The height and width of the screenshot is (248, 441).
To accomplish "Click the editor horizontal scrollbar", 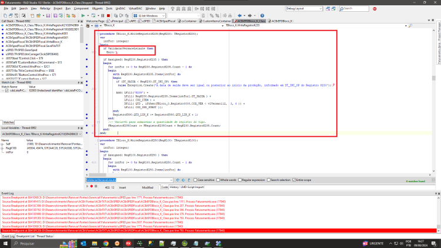I will point(258,175).
